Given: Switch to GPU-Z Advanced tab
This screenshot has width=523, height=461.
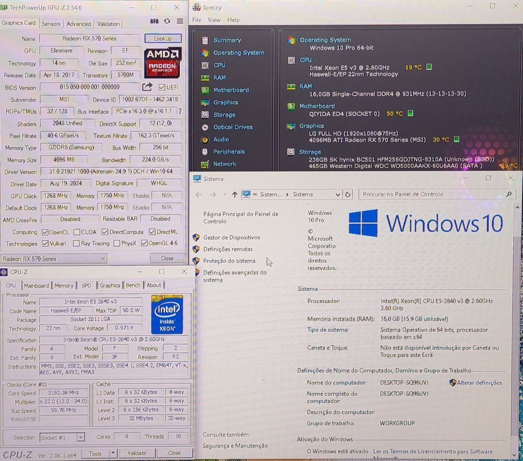Looking at the screenshot, I should pyautogui.click(x=78, y=24).
